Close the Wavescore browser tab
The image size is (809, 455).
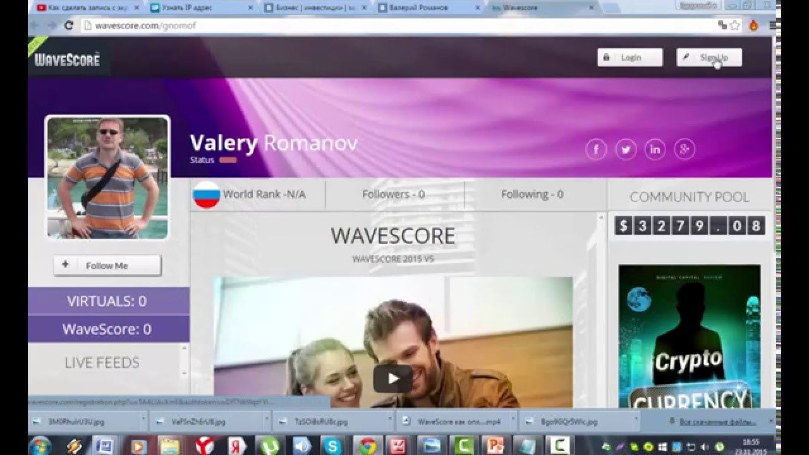tap(592, 8)
